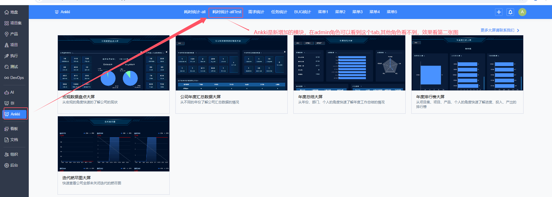Click the description 快速查看公司全部未关闭迭代的燃尽图

[92, 183]
